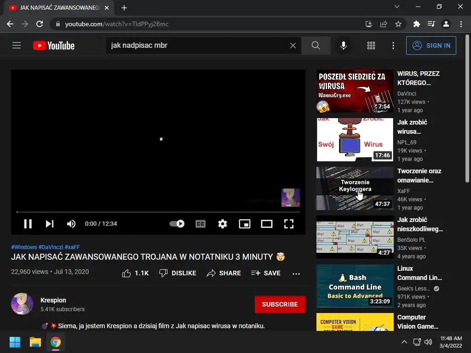This screenshot has width=471, height=353.
Task: Open more actions ellipsis below video
Action: [296, 273]
